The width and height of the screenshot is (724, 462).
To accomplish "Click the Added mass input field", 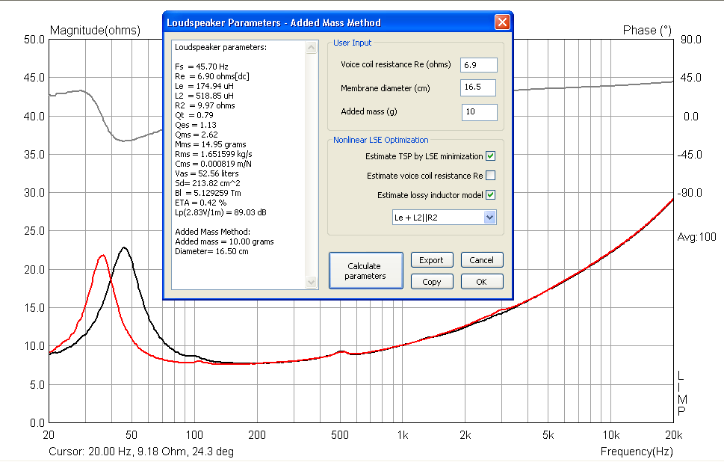I will [479, 112].
